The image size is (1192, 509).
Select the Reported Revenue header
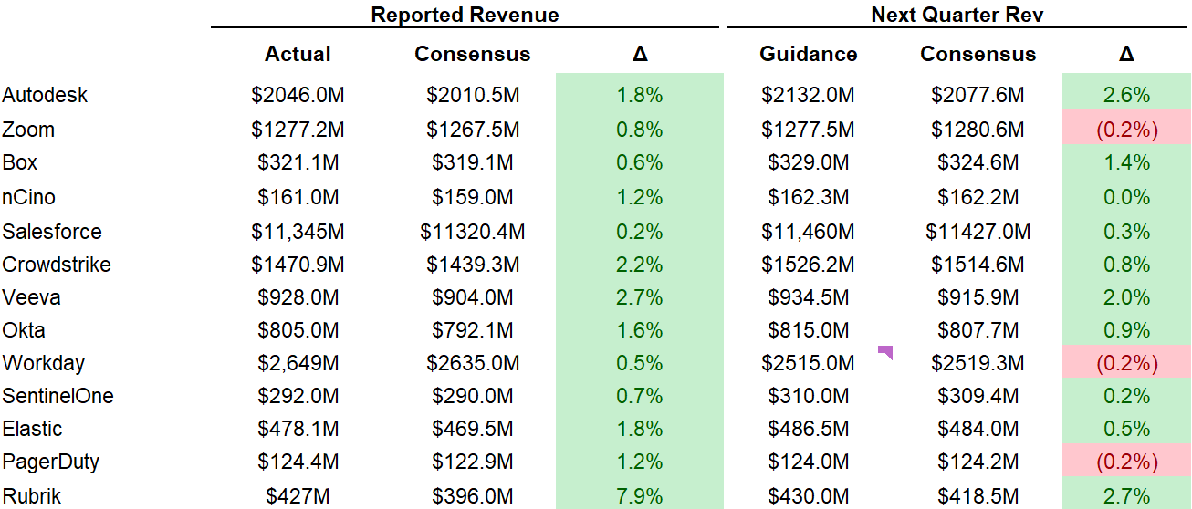pos(465,15)
